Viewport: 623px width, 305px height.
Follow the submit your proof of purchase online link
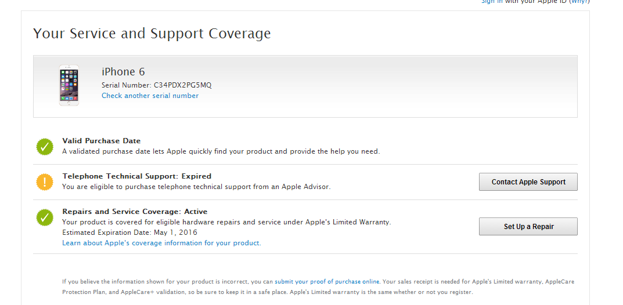coord(327,282)
